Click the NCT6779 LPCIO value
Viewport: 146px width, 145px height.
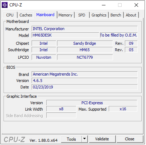85,57
